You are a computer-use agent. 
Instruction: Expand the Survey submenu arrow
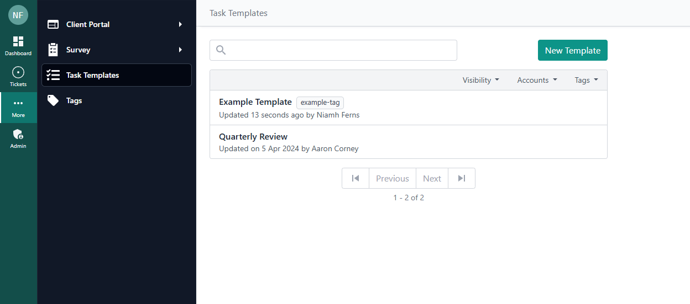[180, 50]
